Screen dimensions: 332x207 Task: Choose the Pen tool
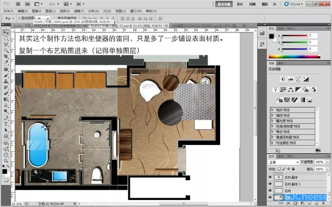pos(6,118)
